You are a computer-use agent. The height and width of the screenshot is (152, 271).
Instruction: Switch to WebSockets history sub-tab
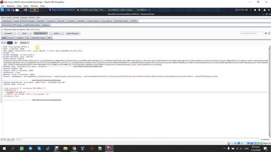[x=32, y=25]
